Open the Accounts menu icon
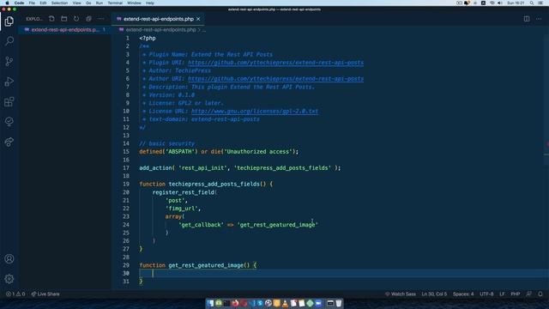This screenshot has height=309, width=549. coord(9,259)
